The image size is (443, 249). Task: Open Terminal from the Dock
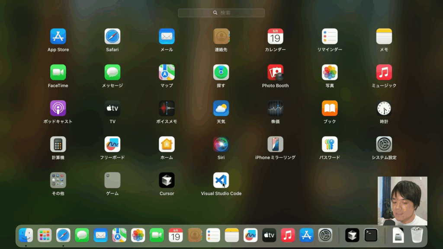click(371, 235)
